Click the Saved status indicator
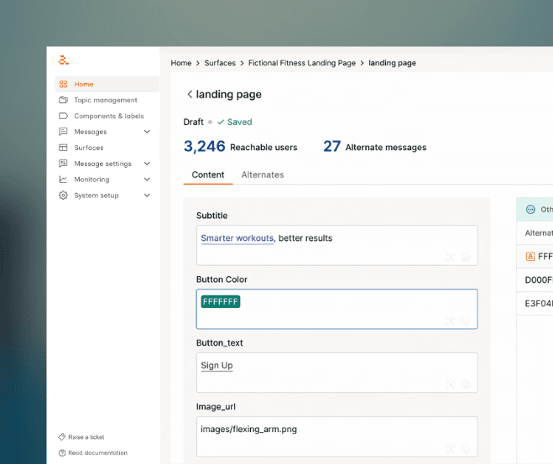553x464 pixels. [234, 122]
